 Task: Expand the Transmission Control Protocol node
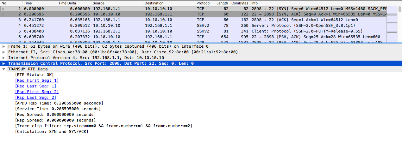coord(3,63)
